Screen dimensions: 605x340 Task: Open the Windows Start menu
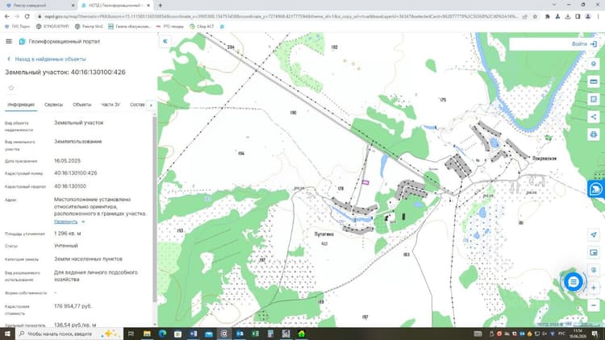[x=7, y=334]
